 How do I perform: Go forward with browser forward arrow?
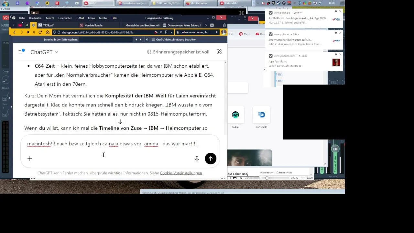tap(22, 32)
